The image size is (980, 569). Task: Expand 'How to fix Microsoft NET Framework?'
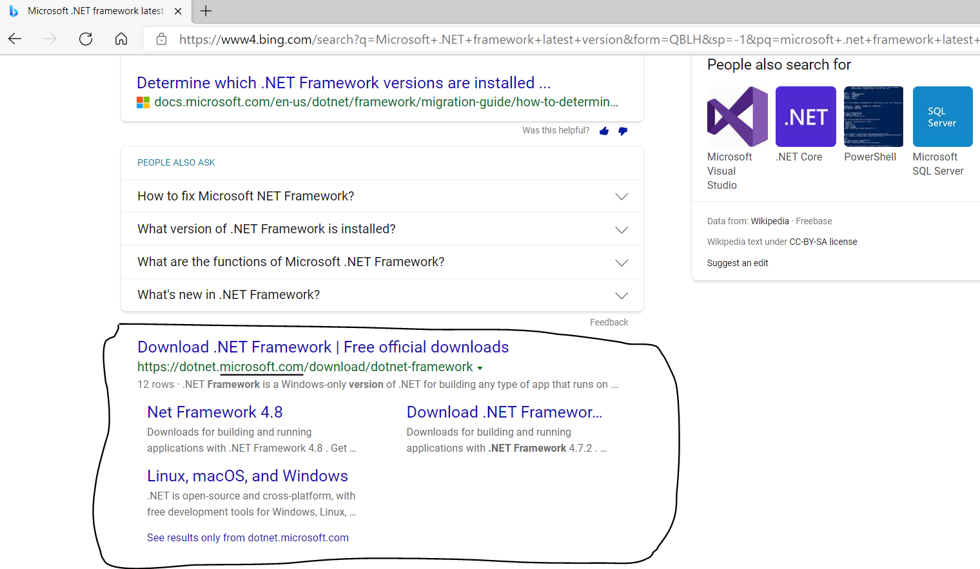621,197
